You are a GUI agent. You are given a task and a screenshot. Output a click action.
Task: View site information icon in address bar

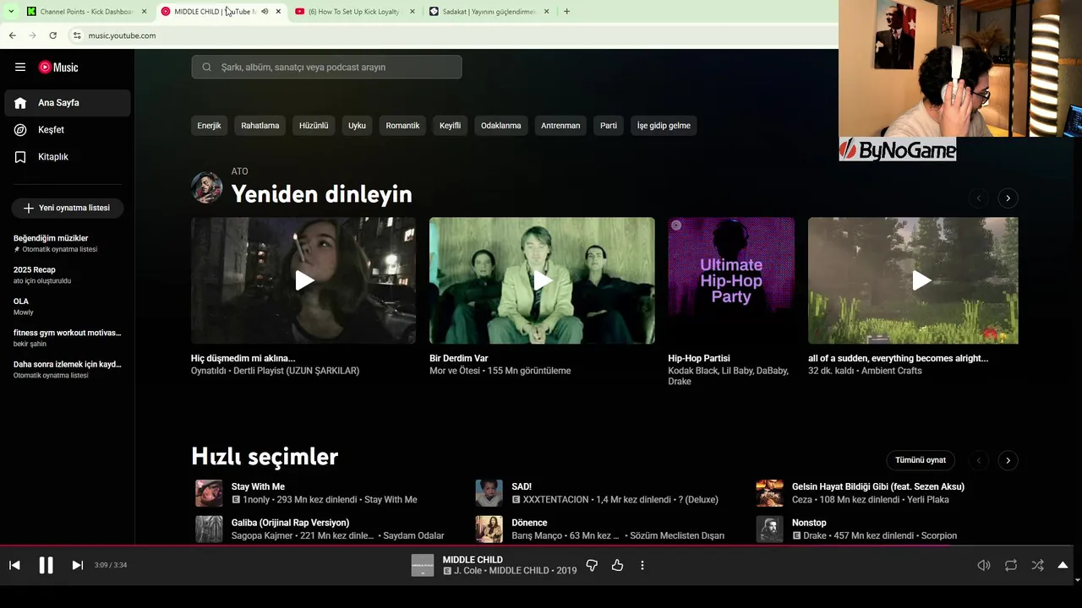point(77,35)
